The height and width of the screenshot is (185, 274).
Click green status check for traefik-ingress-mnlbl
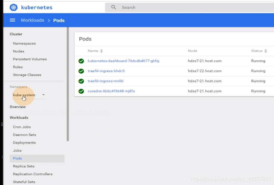tap(81, 81)
